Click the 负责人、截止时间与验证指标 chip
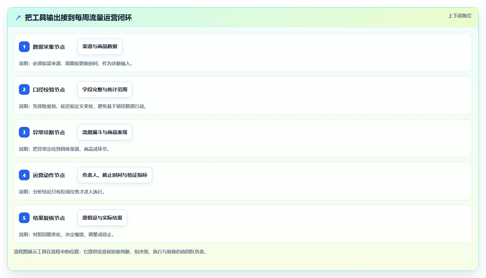Image resolution: width=486 pixels, height=278 pixels. click(x=115, y=175)
